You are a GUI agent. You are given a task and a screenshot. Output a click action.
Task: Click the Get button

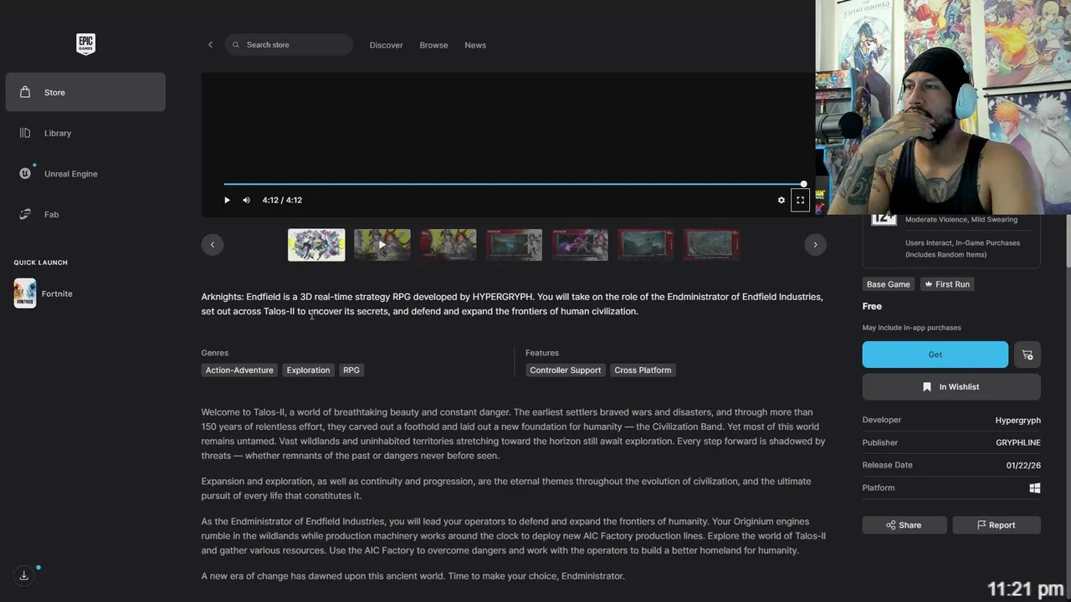click(x=935, y=355)
